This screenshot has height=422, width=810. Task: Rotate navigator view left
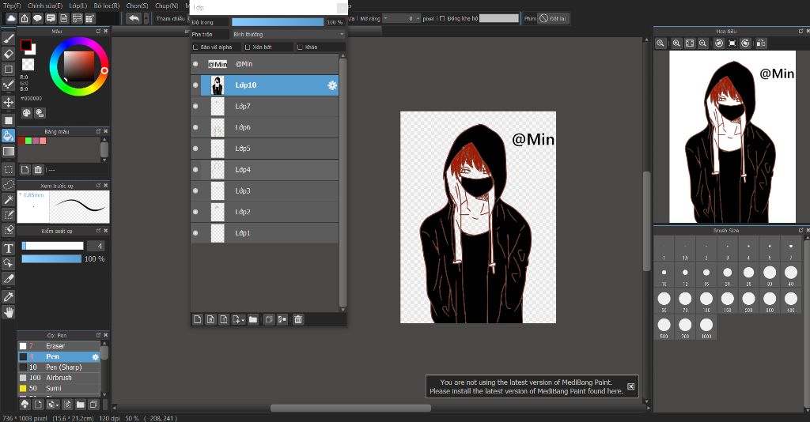point(718,43)
